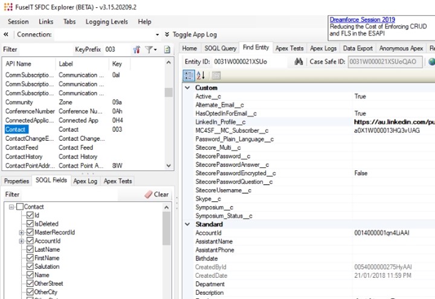
Task: Collapse the left panel with double-chevron icon
Action: [6, 34]
